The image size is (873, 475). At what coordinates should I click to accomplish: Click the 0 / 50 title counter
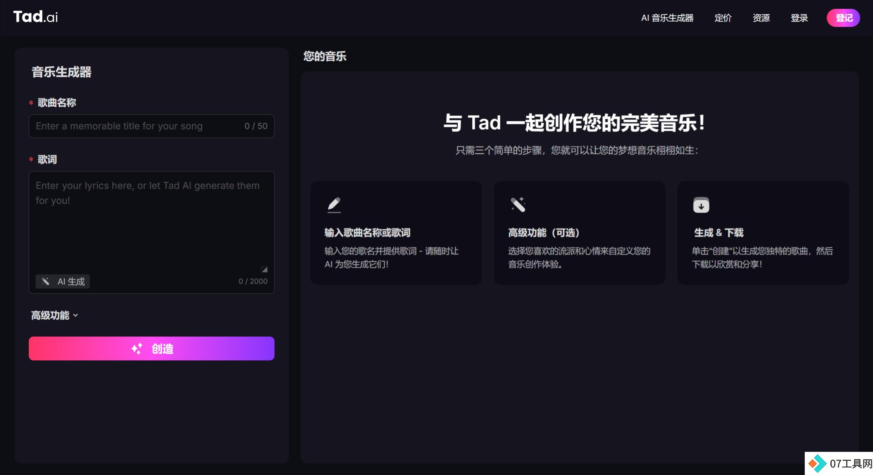click(256, 126)
